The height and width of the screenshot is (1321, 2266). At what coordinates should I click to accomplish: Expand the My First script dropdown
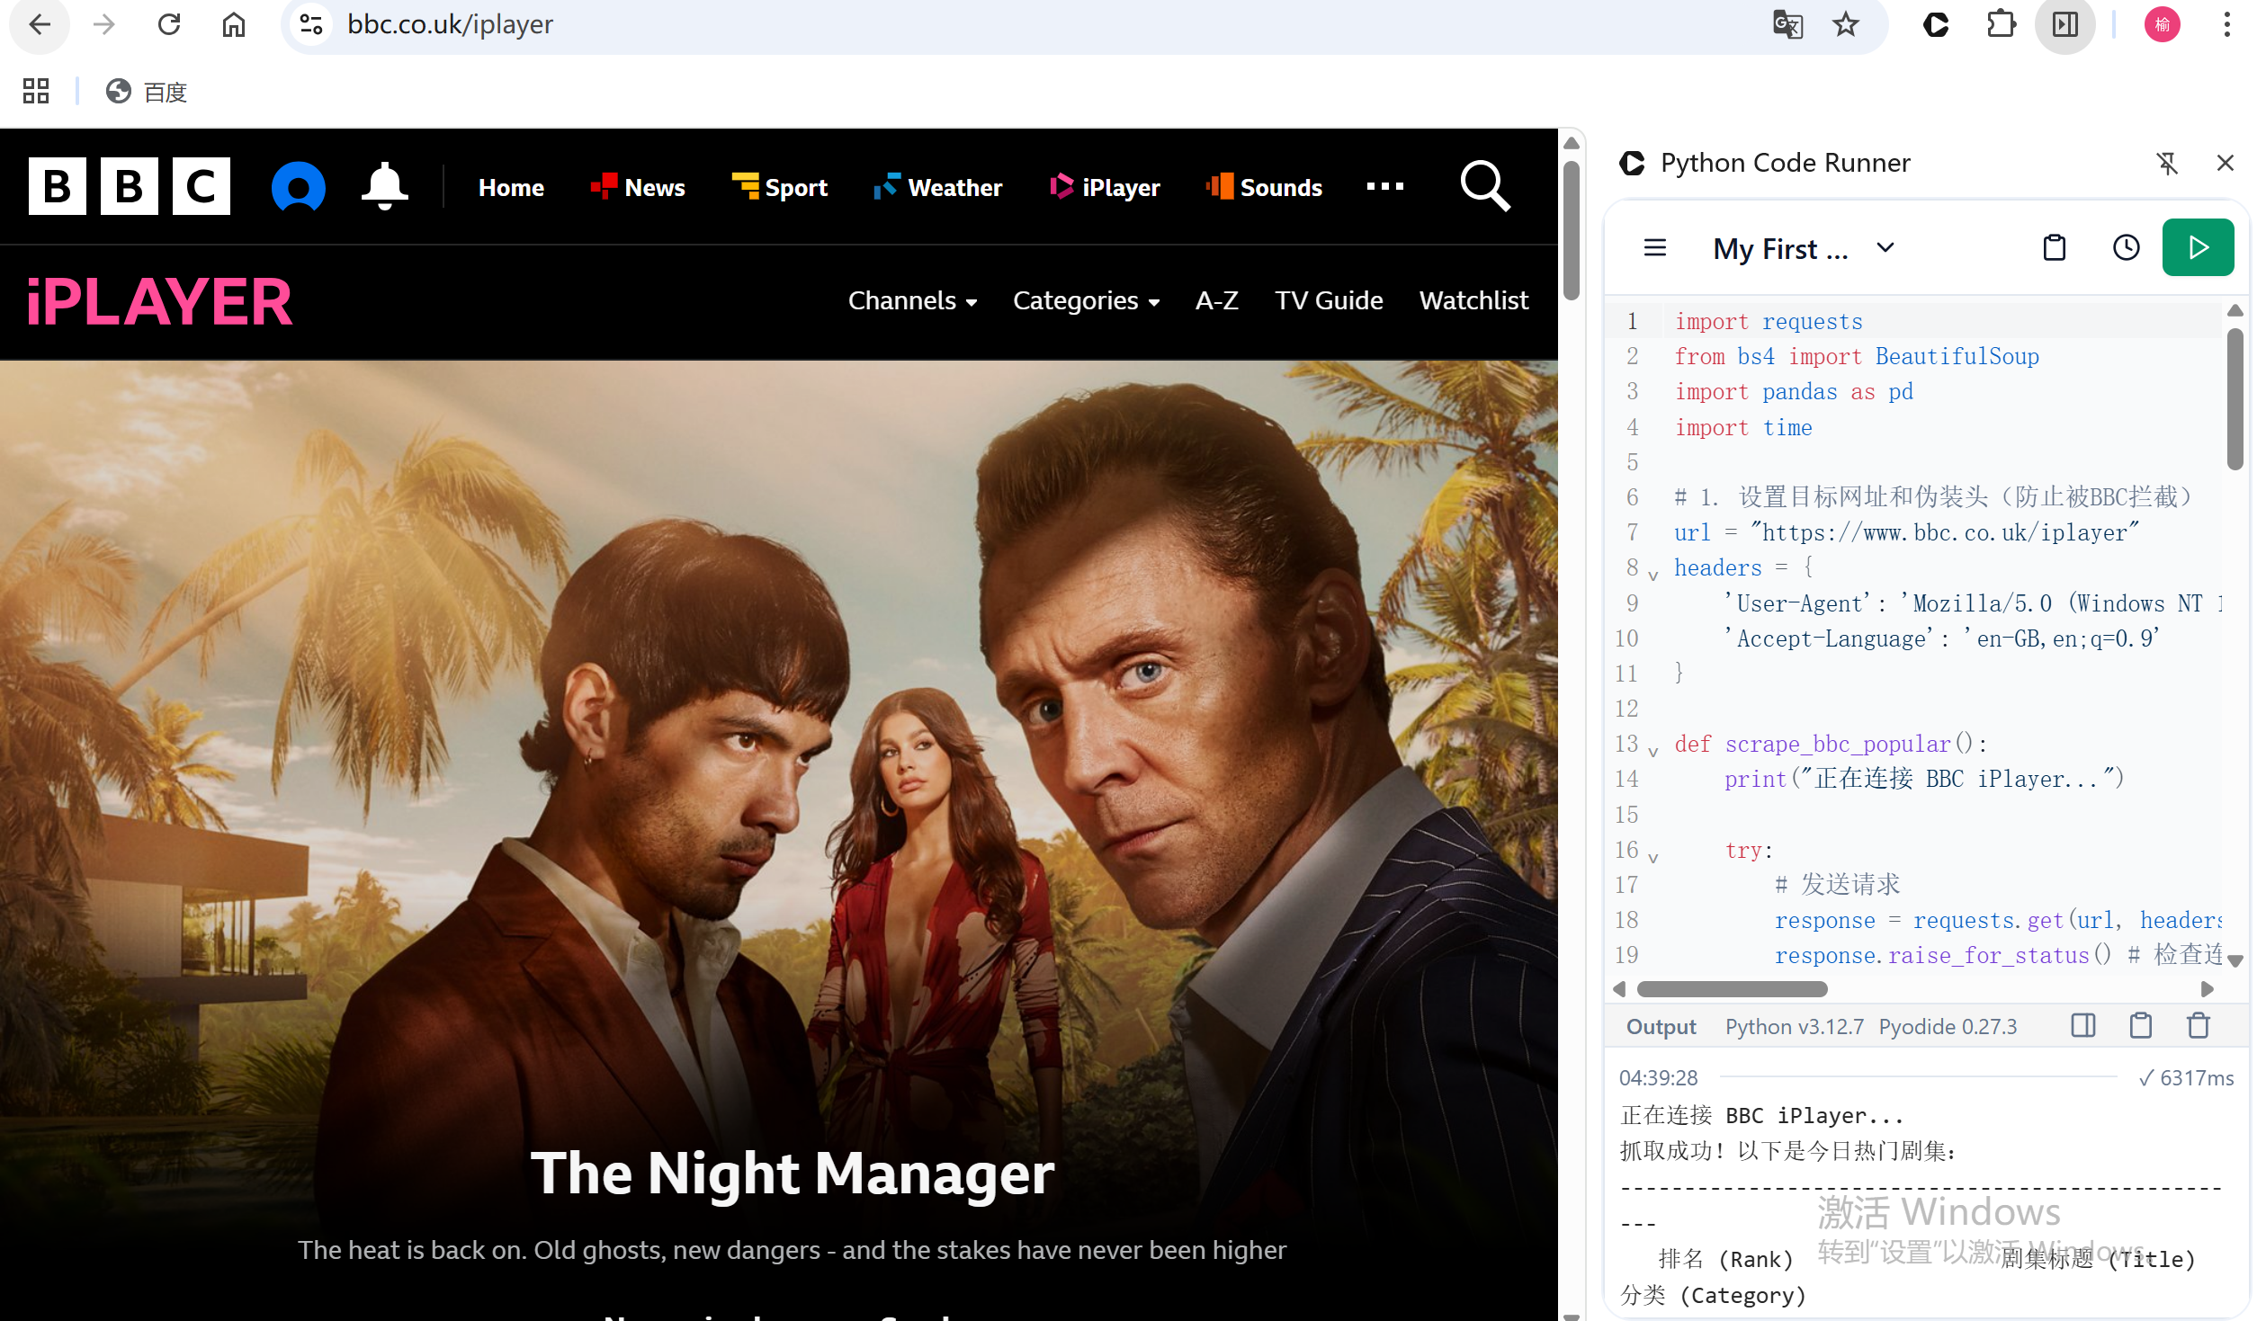(x=1885, y=247)
